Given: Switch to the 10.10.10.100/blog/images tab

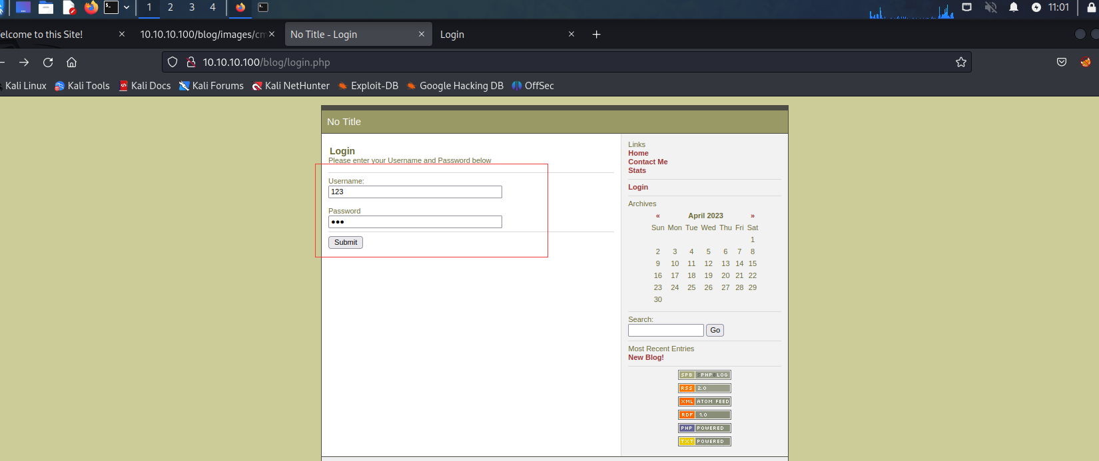Looking at the screenshot, I should pos(202,35).
